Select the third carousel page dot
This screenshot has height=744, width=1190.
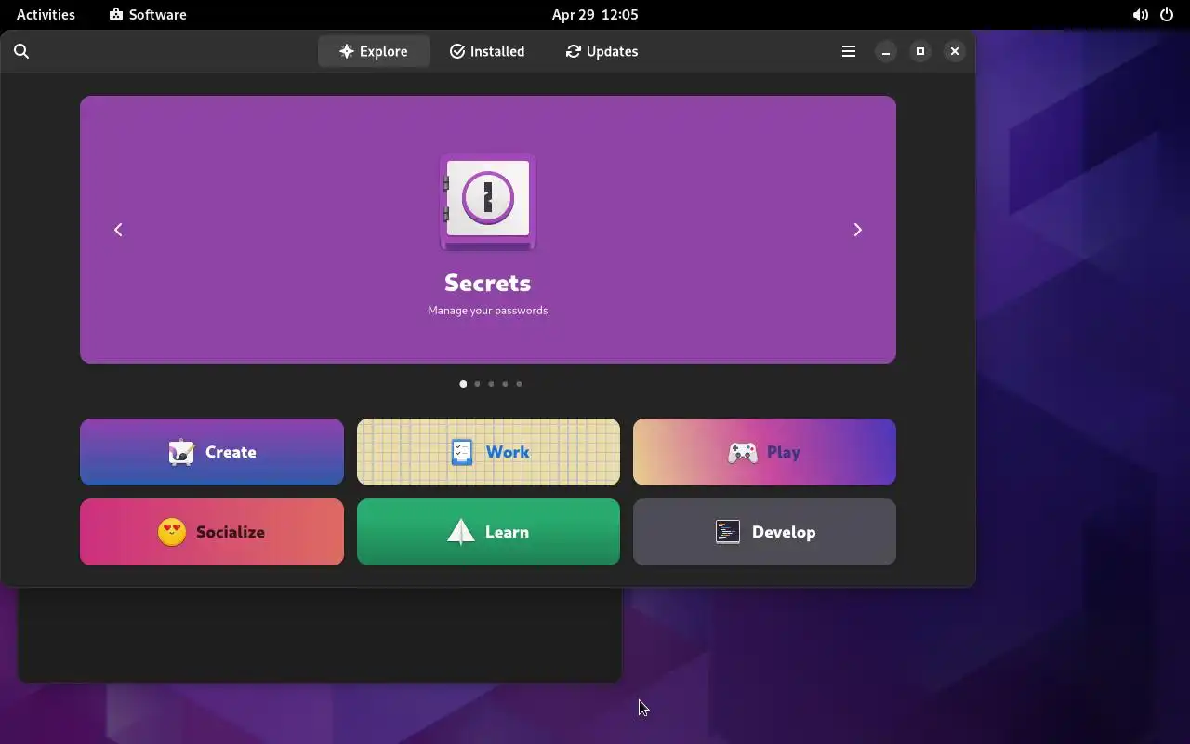coord(491,384)
